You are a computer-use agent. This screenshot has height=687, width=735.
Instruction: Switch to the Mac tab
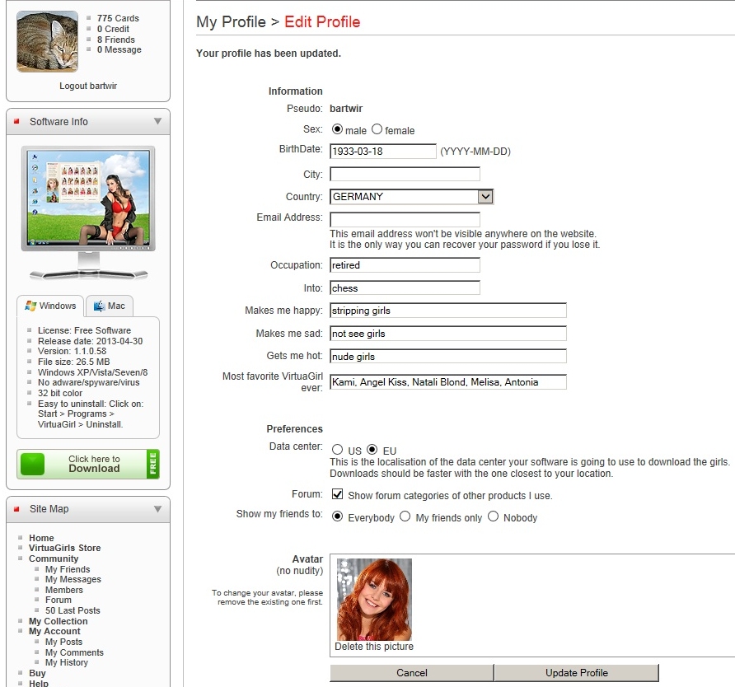(110, 306)
